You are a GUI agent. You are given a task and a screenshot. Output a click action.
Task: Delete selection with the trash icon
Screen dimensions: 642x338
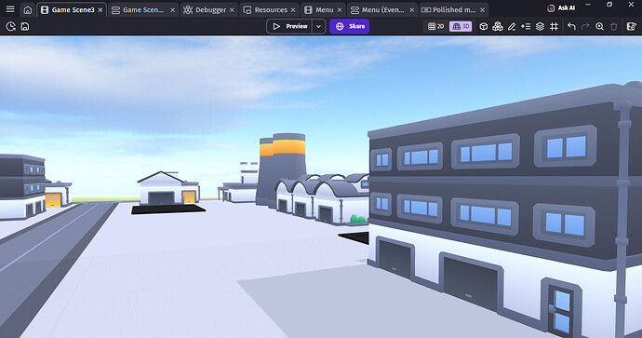point(614,27)
